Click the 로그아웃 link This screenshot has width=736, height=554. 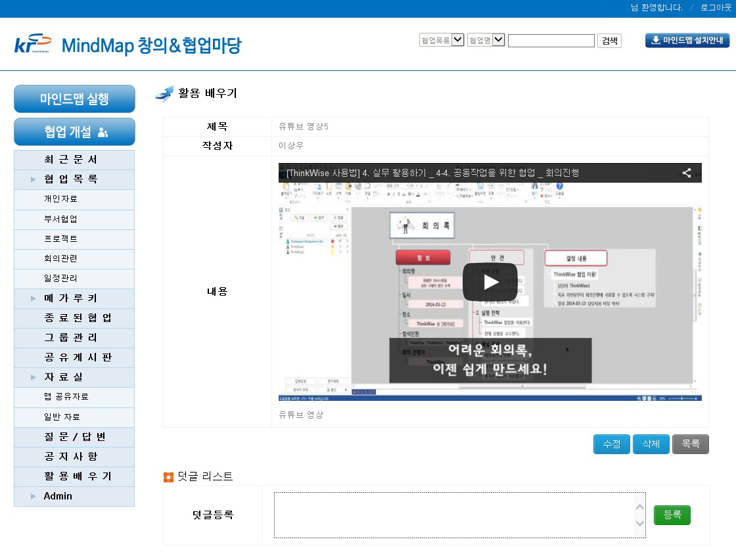pos(716,7)
